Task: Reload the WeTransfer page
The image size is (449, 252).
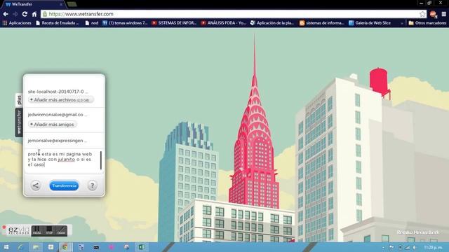Action: click(25, 14)
